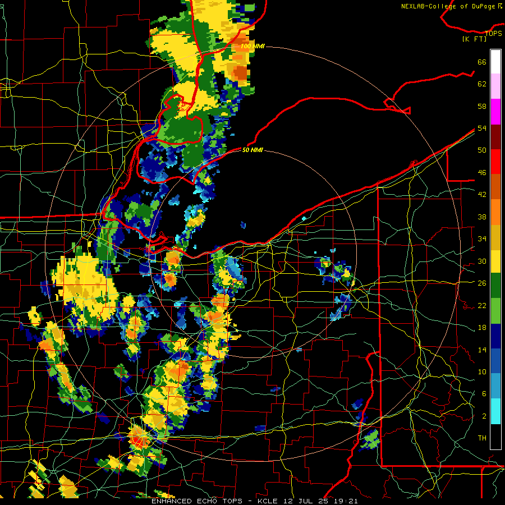Click the navy 14-18 kft legend swatch
This screenshot has height=505, width=505.
[x=495, y=336]
